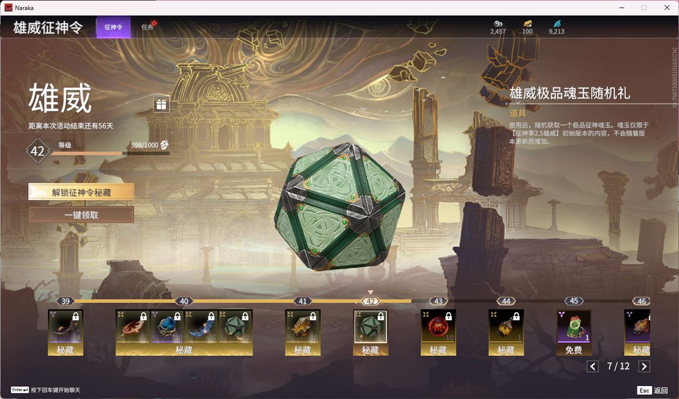This screenshot has height=399, width=679.
Task: Go to the next reward page arrow
Action: pyautogui.click(x=644, y=367)
